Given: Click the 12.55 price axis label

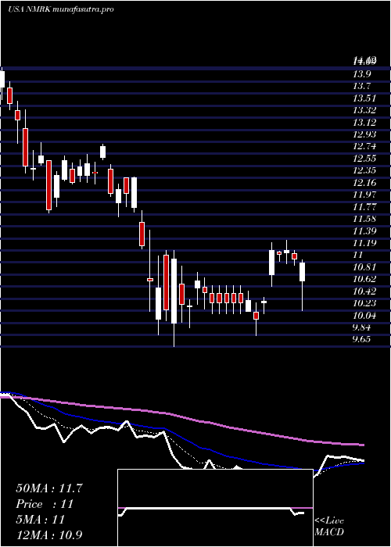Looking at the screenshot, I should 364,159.
